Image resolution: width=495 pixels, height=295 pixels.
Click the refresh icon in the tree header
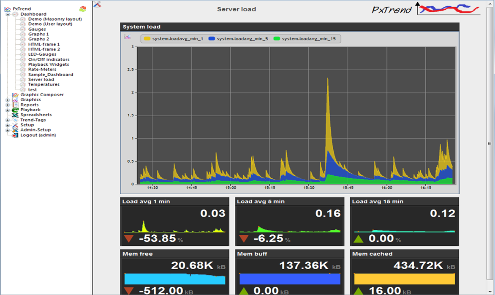point(82,9)
